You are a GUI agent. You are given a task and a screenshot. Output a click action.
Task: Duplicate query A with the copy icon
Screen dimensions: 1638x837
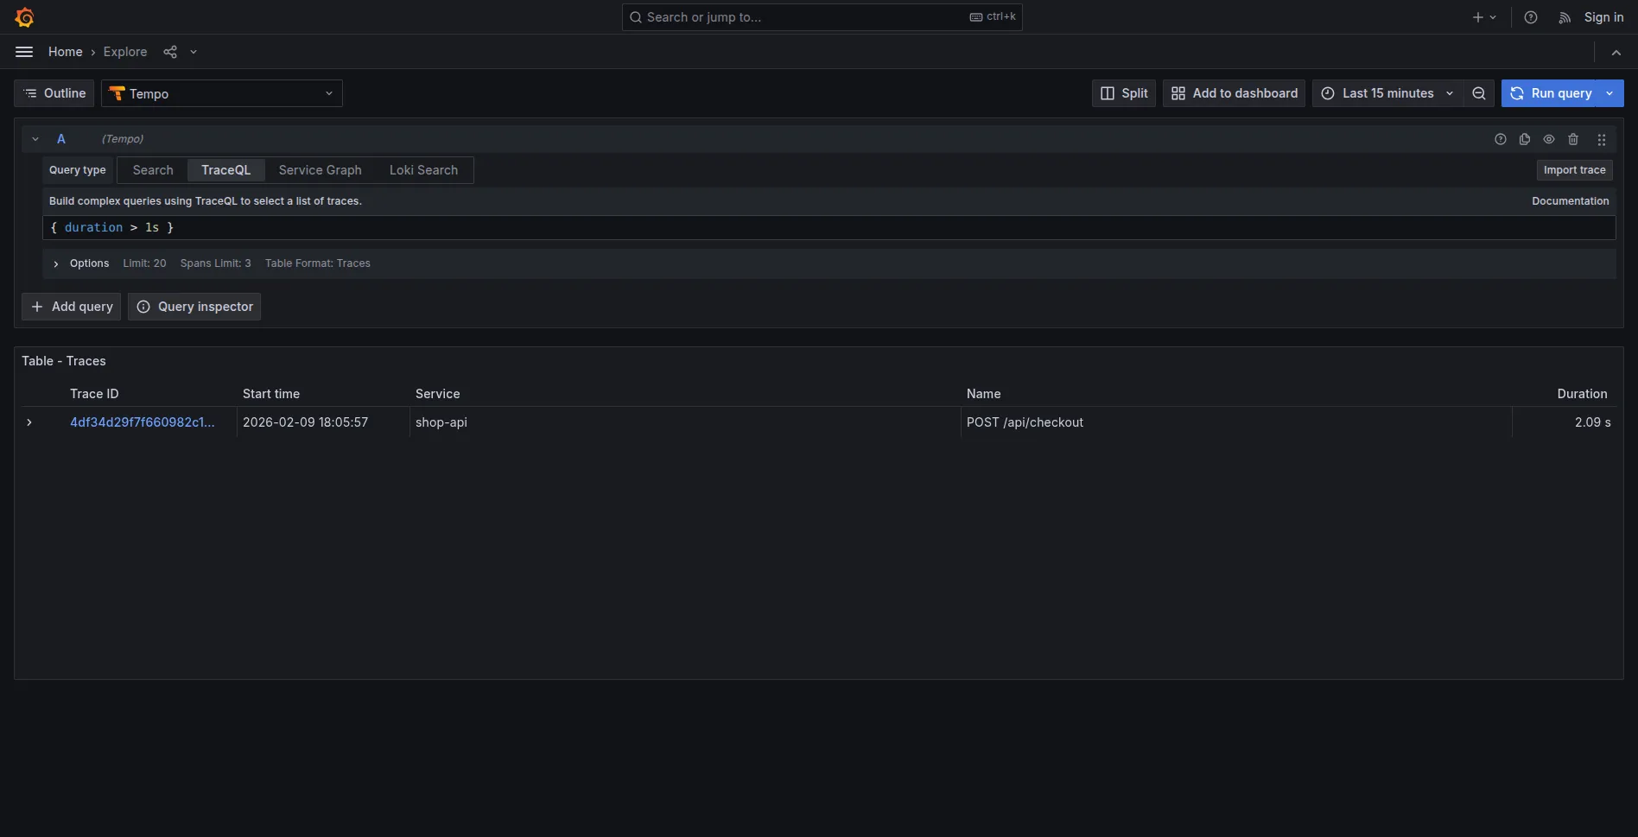coord(1524,139)
